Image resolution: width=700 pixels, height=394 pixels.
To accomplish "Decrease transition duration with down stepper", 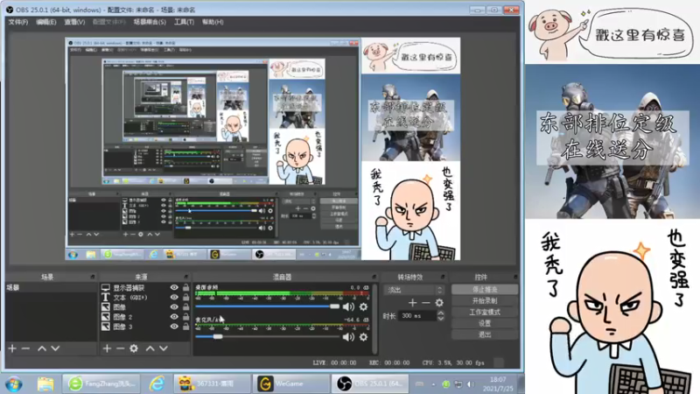I will [x=441, y=319].
